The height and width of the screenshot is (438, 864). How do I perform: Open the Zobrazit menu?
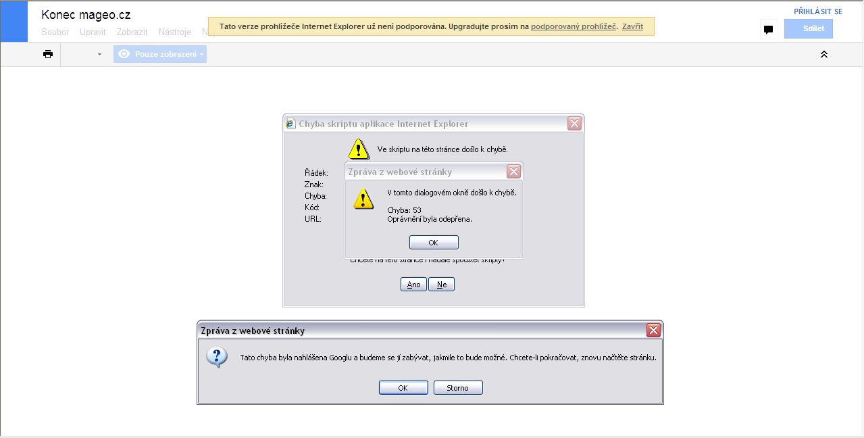(132, 32)
